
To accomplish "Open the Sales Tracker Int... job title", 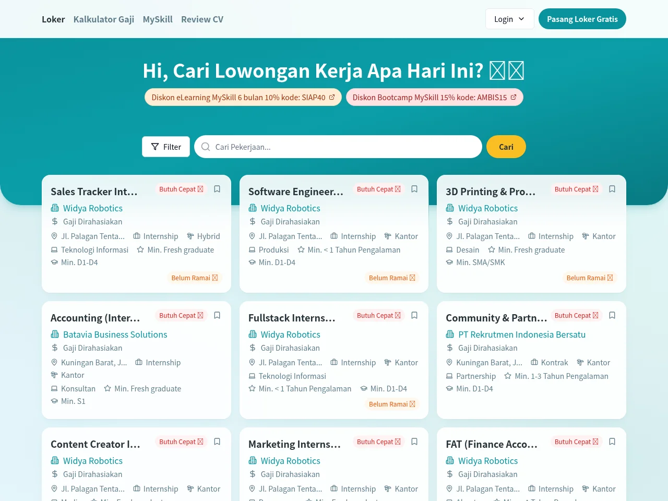I will pyautogui.click(x=94, y=192).
